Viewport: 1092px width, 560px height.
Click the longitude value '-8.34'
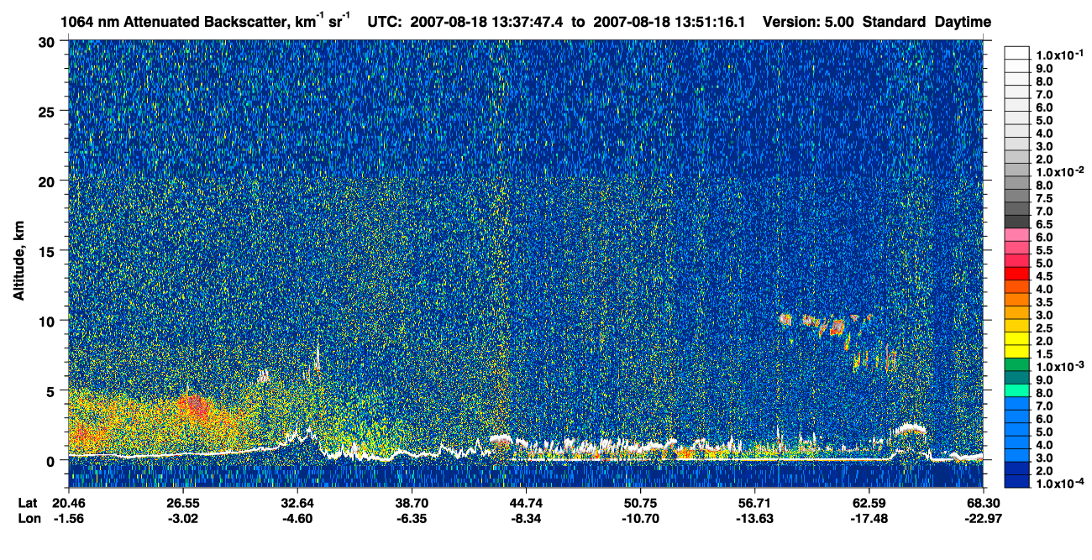point(525,519)
